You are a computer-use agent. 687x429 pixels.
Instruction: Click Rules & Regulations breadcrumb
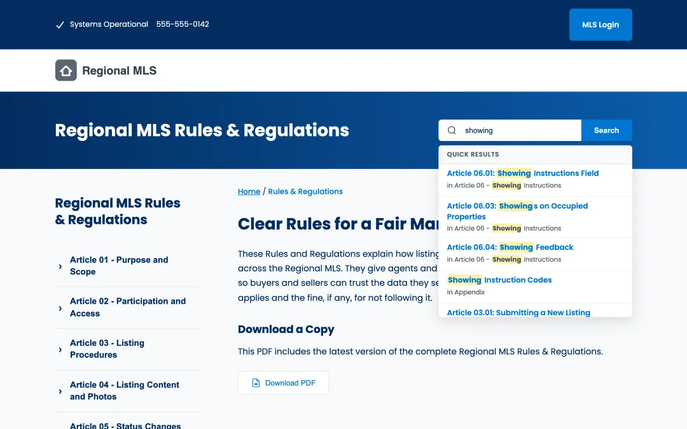point(305,191)
